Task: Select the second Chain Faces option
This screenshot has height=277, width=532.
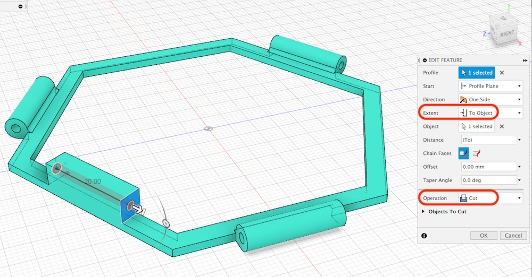Action: [477, 153]
